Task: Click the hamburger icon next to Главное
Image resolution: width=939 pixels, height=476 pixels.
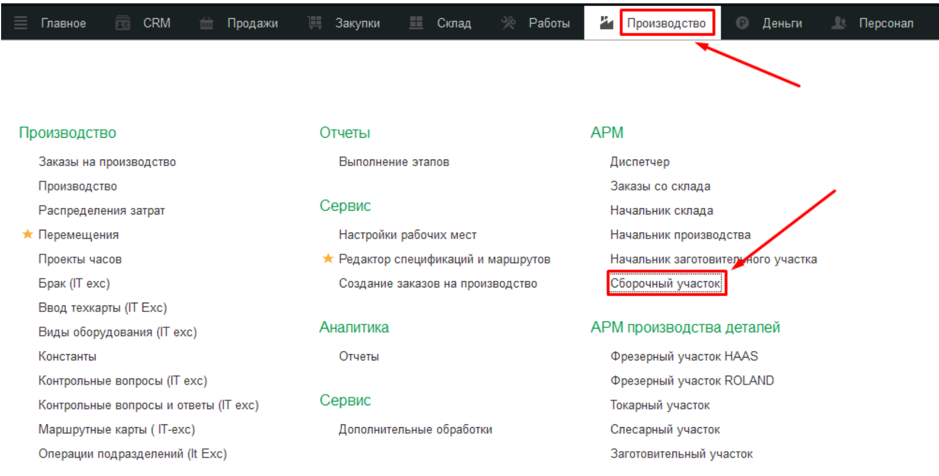Action: pyautogui.click(x=21, y=23)
